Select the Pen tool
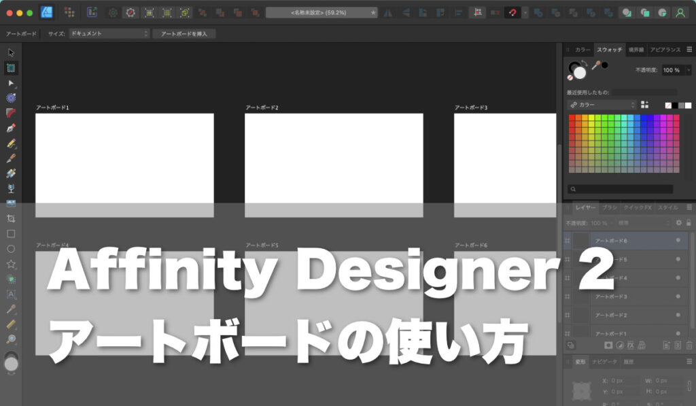This screenshot has width=696, height=406. click(x=11, y=128)
